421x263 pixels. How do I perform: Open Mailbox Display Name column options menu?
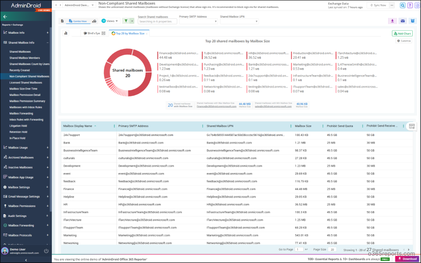tap(114, 126)
